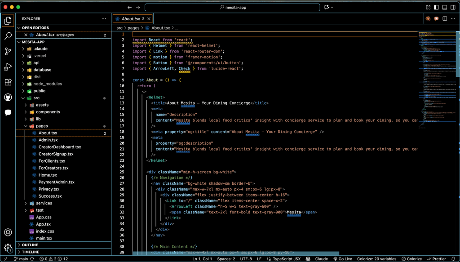Open the Run and Debug view

point(8,67)
